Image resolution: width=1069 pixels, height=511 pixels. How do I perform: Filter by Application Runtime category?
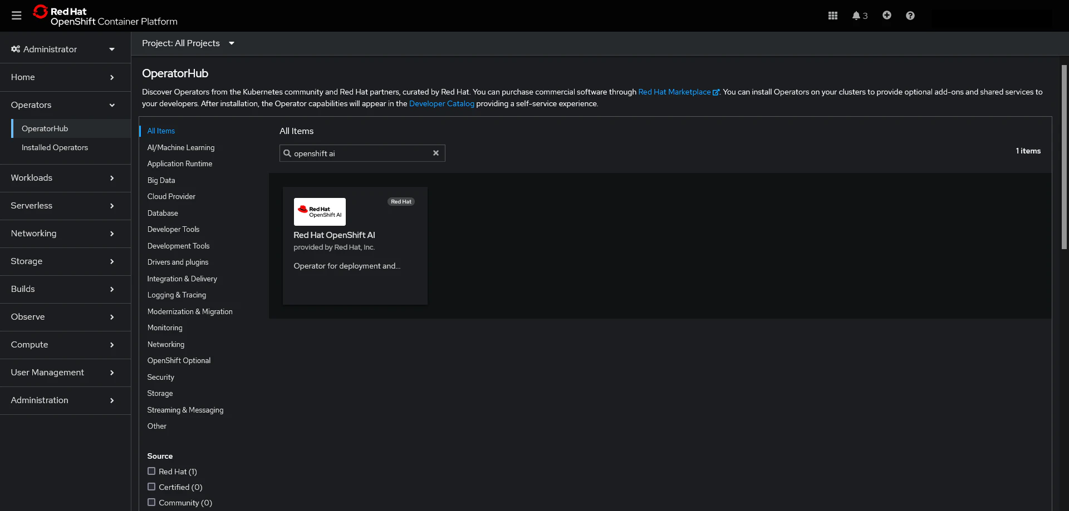(x=180, y=164)
